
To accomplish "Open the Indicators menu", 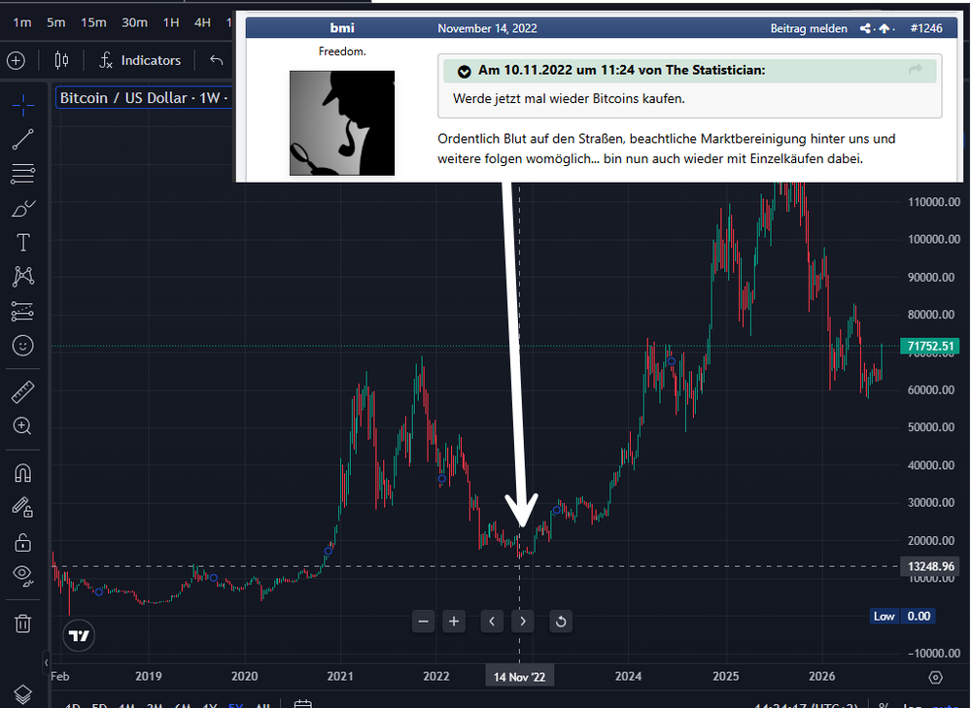I will coord(140,60).
